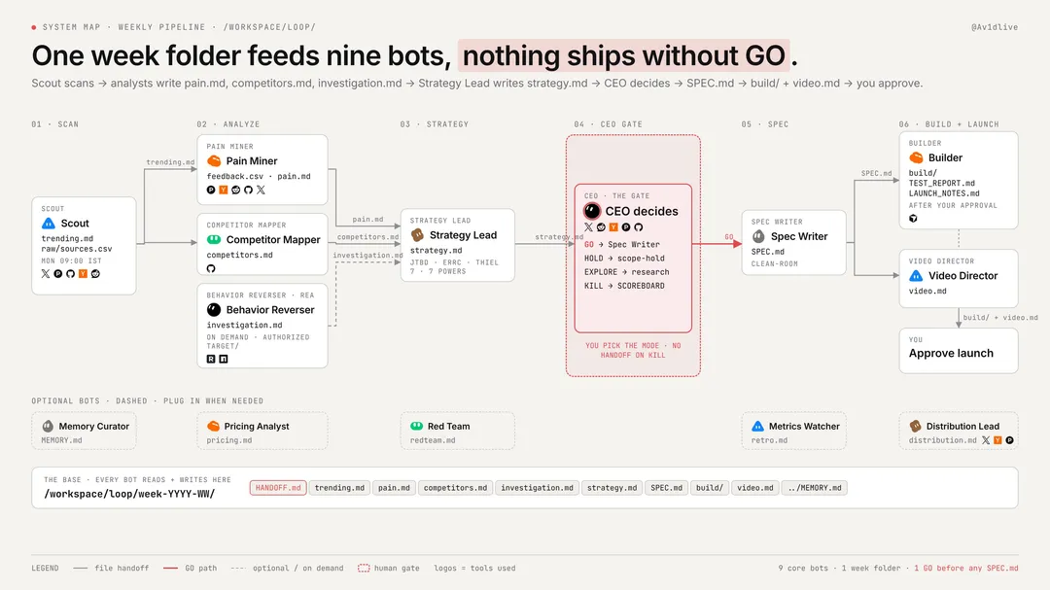The height and width of the screenshot is (590, 1050).
Task: Select the competitors.md chip in the base row
Action: (x=455, y=488)
